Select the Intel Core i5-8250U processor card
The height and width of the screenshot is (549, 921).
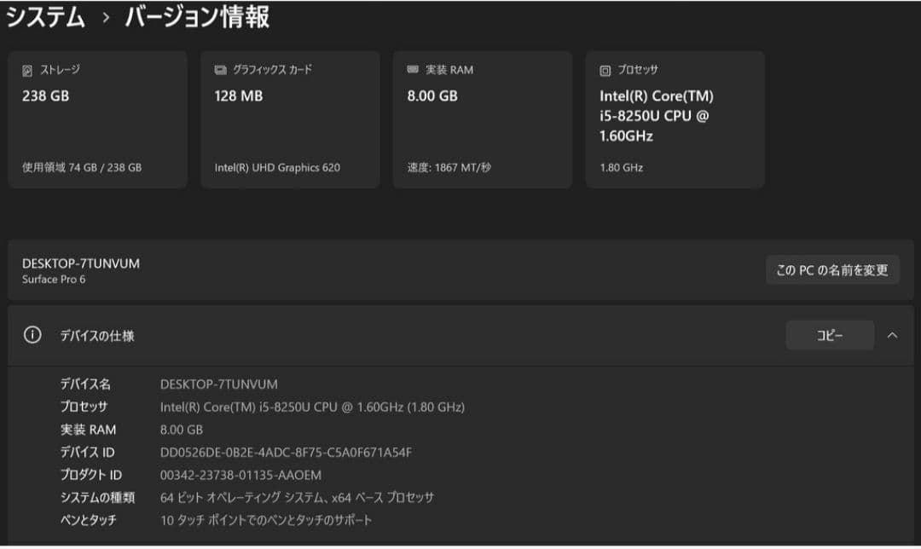pyautogui.click(x=675, y=118)
